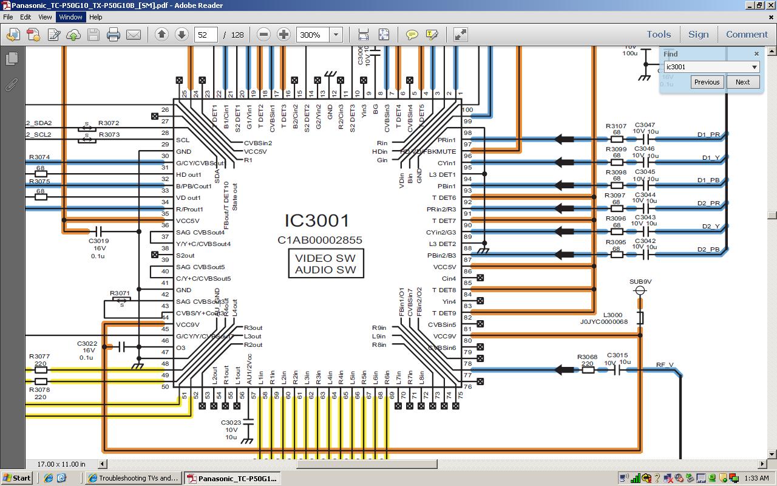The width and height of the screenshot is (777, 486).
Task: Click the email envelope icon
Action: coord(134,35)
